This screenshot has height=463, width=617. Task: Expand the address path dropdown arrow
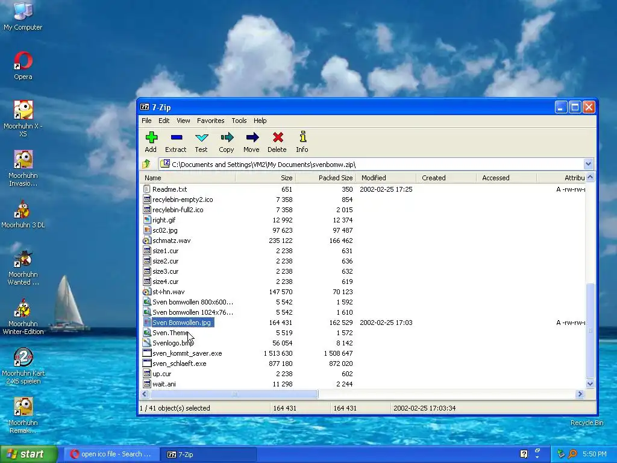coord(588,164)
